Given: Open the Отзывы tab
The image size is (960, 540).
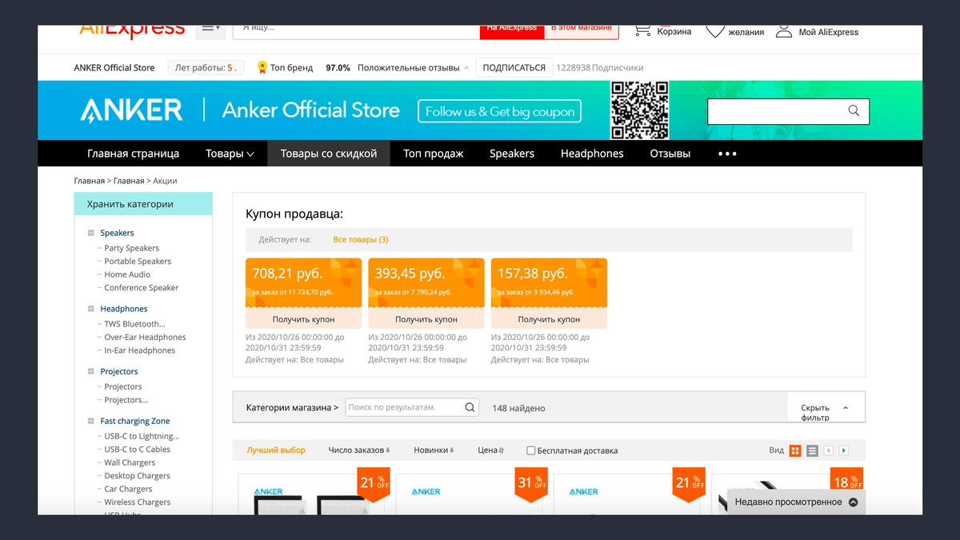Looking at the screenshot, I should pos(670,154).
